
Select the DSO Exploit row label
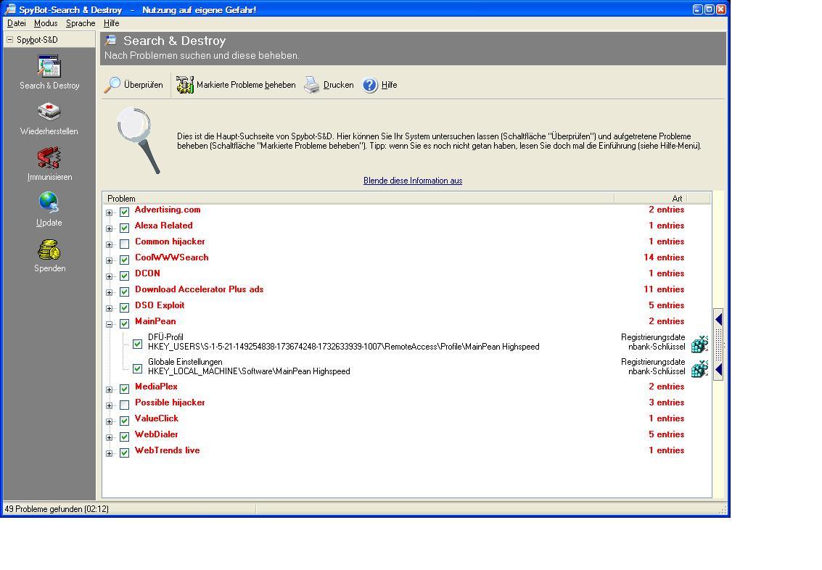tap(160, 305)
